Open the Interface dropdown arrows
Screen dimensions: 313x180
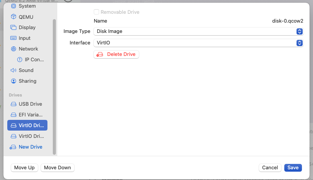tap(300, 43)
